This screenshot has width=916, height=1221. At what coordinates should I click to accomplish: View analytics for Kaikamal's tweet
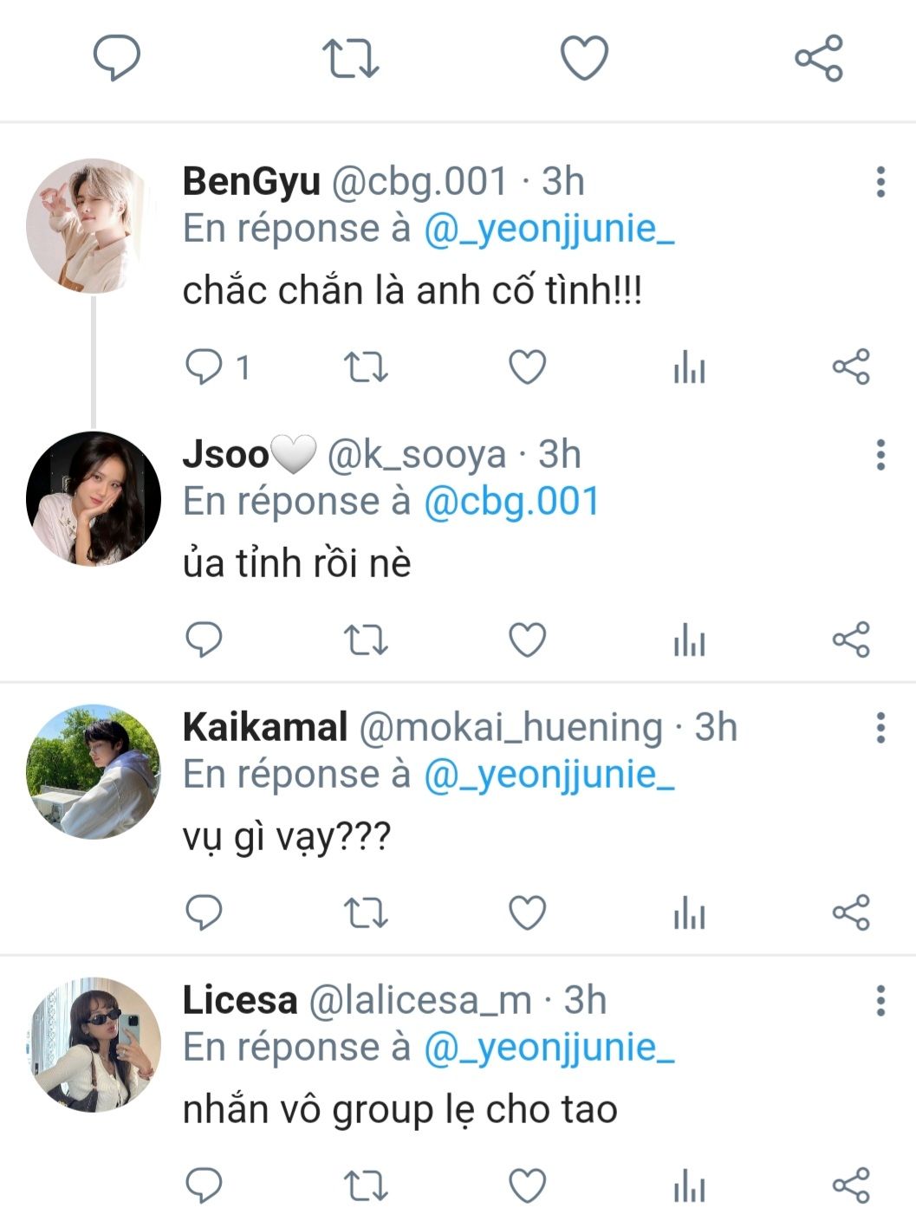click(689, 913)
